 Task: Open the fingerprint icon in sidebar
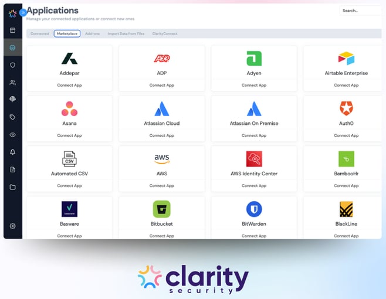pos(12,99)
